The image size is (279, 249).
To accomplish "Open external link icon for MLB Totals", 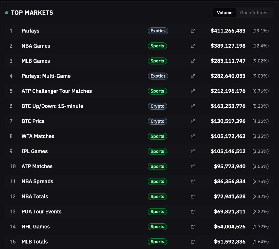I will click(193, 242).
